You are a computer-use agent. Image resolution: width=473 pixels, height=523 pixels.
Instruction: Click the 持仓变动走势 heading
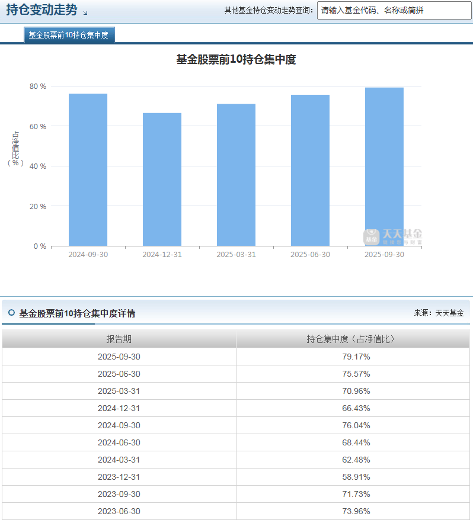41,9
